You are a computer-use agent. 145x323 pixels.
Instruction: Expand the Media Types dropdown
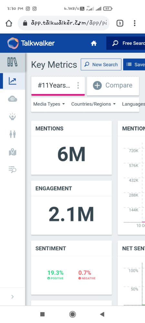(49, 104)
